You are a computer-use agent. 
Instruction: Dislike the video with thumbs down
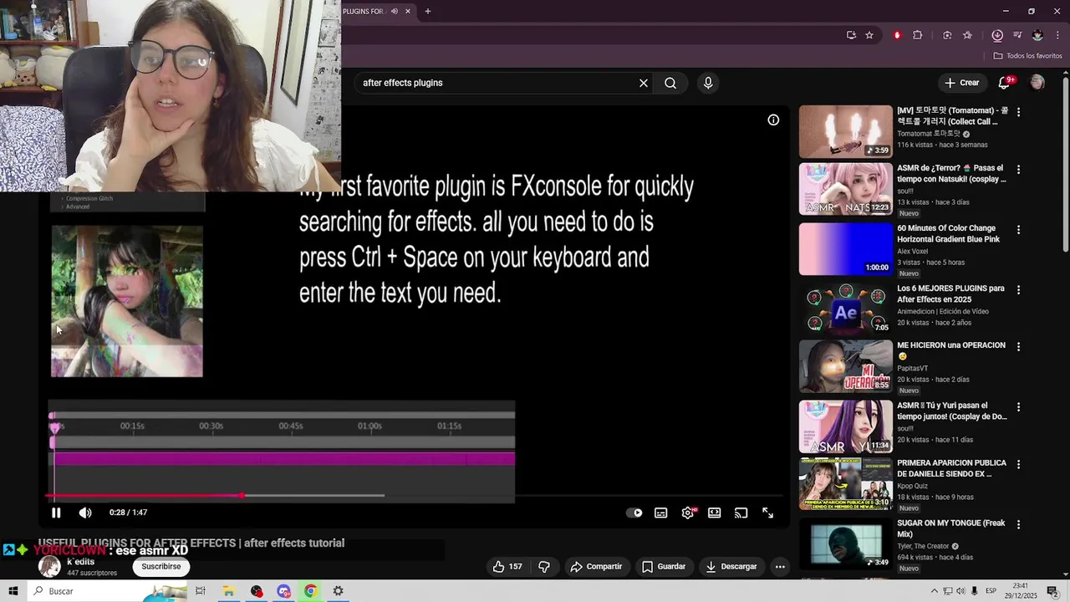click(x=544, y=567)
